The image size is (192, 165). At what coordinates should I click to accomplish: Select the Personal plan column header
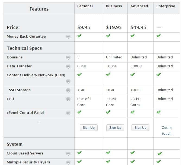(85, 6)
